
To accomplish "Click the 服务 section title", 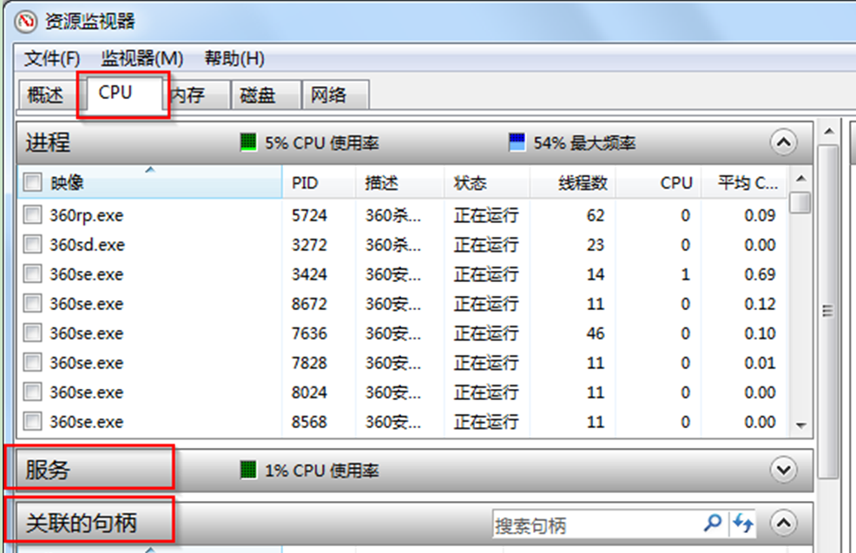I will point(48,470).
